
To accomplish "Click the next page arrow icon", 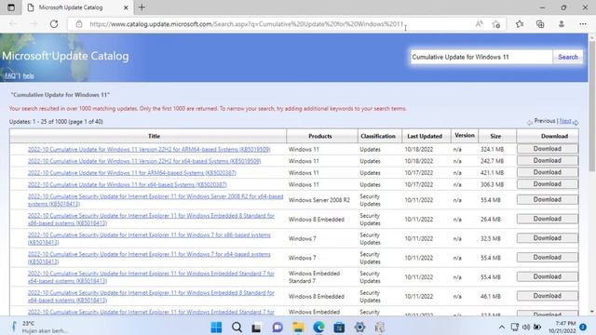I will [x=576, y=122].
